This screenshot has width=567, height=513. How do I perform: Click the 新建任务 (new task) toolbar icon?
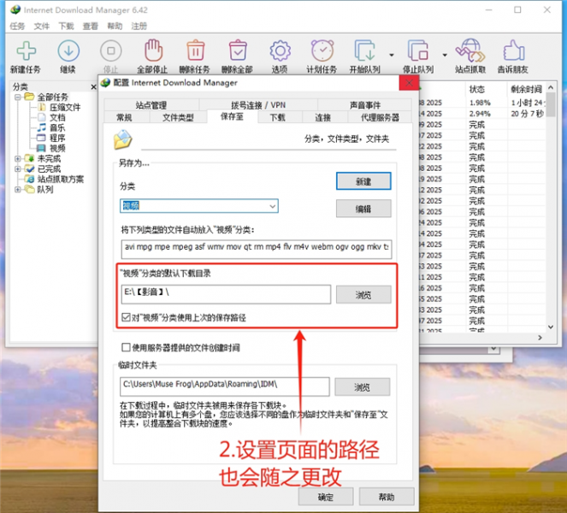[x=26, y=51]
